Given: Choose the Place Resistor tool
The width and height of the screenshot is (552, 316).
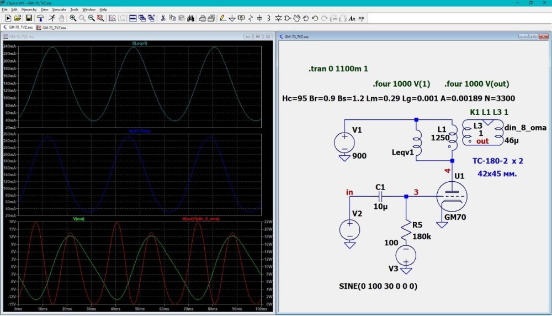Looking at the screenshot, I should tap(251, 18).
